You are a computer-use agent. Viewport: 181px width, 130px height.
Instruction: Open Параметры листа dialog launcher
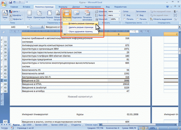pyautogui.click(x=147, y=23)
